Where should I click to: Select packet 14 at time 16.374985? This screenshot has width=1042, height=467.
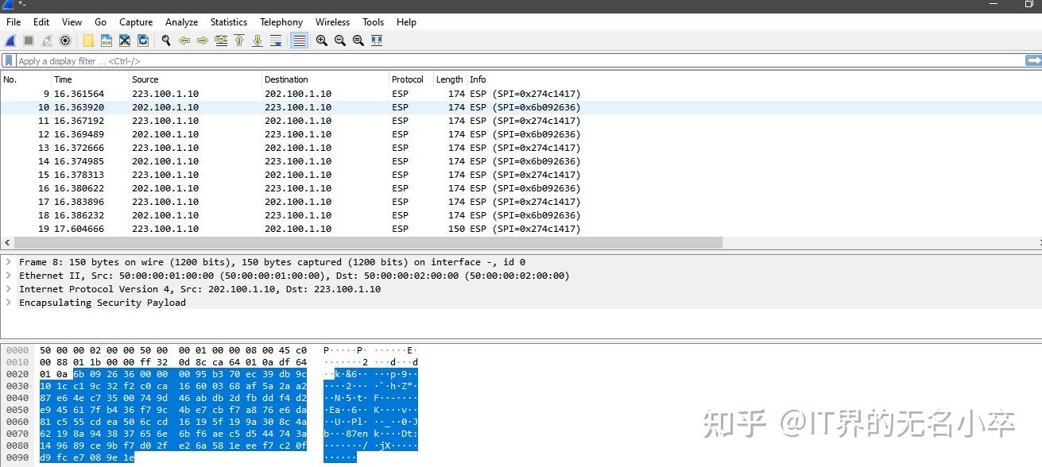[521, 161]
